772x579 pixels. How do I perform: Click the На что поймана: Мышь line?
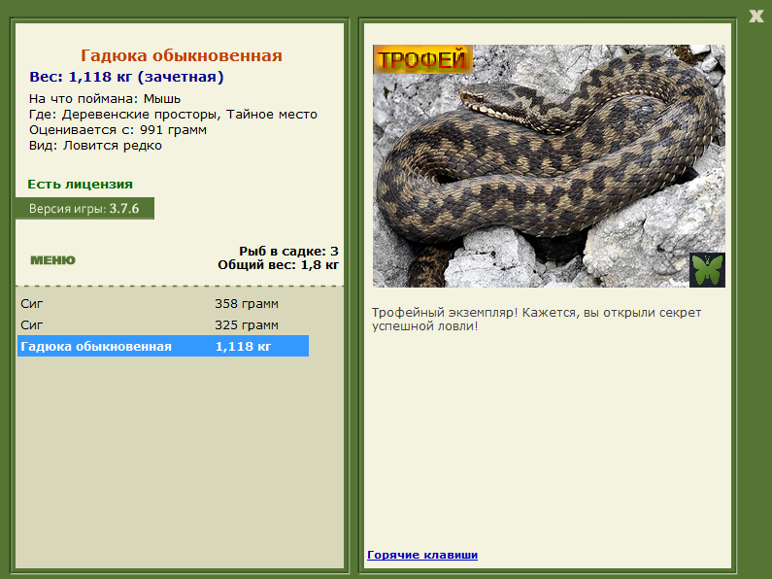click(x=104, y=99)
